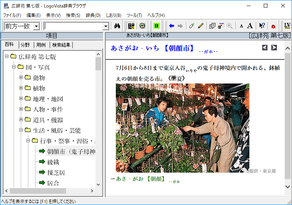
Task: Open the 表示(V) menu
Action: pos(53,15)
